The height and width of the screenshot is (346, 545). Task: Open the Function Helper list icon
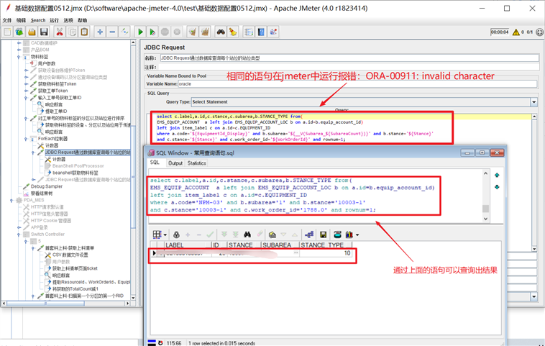point(249,32)
